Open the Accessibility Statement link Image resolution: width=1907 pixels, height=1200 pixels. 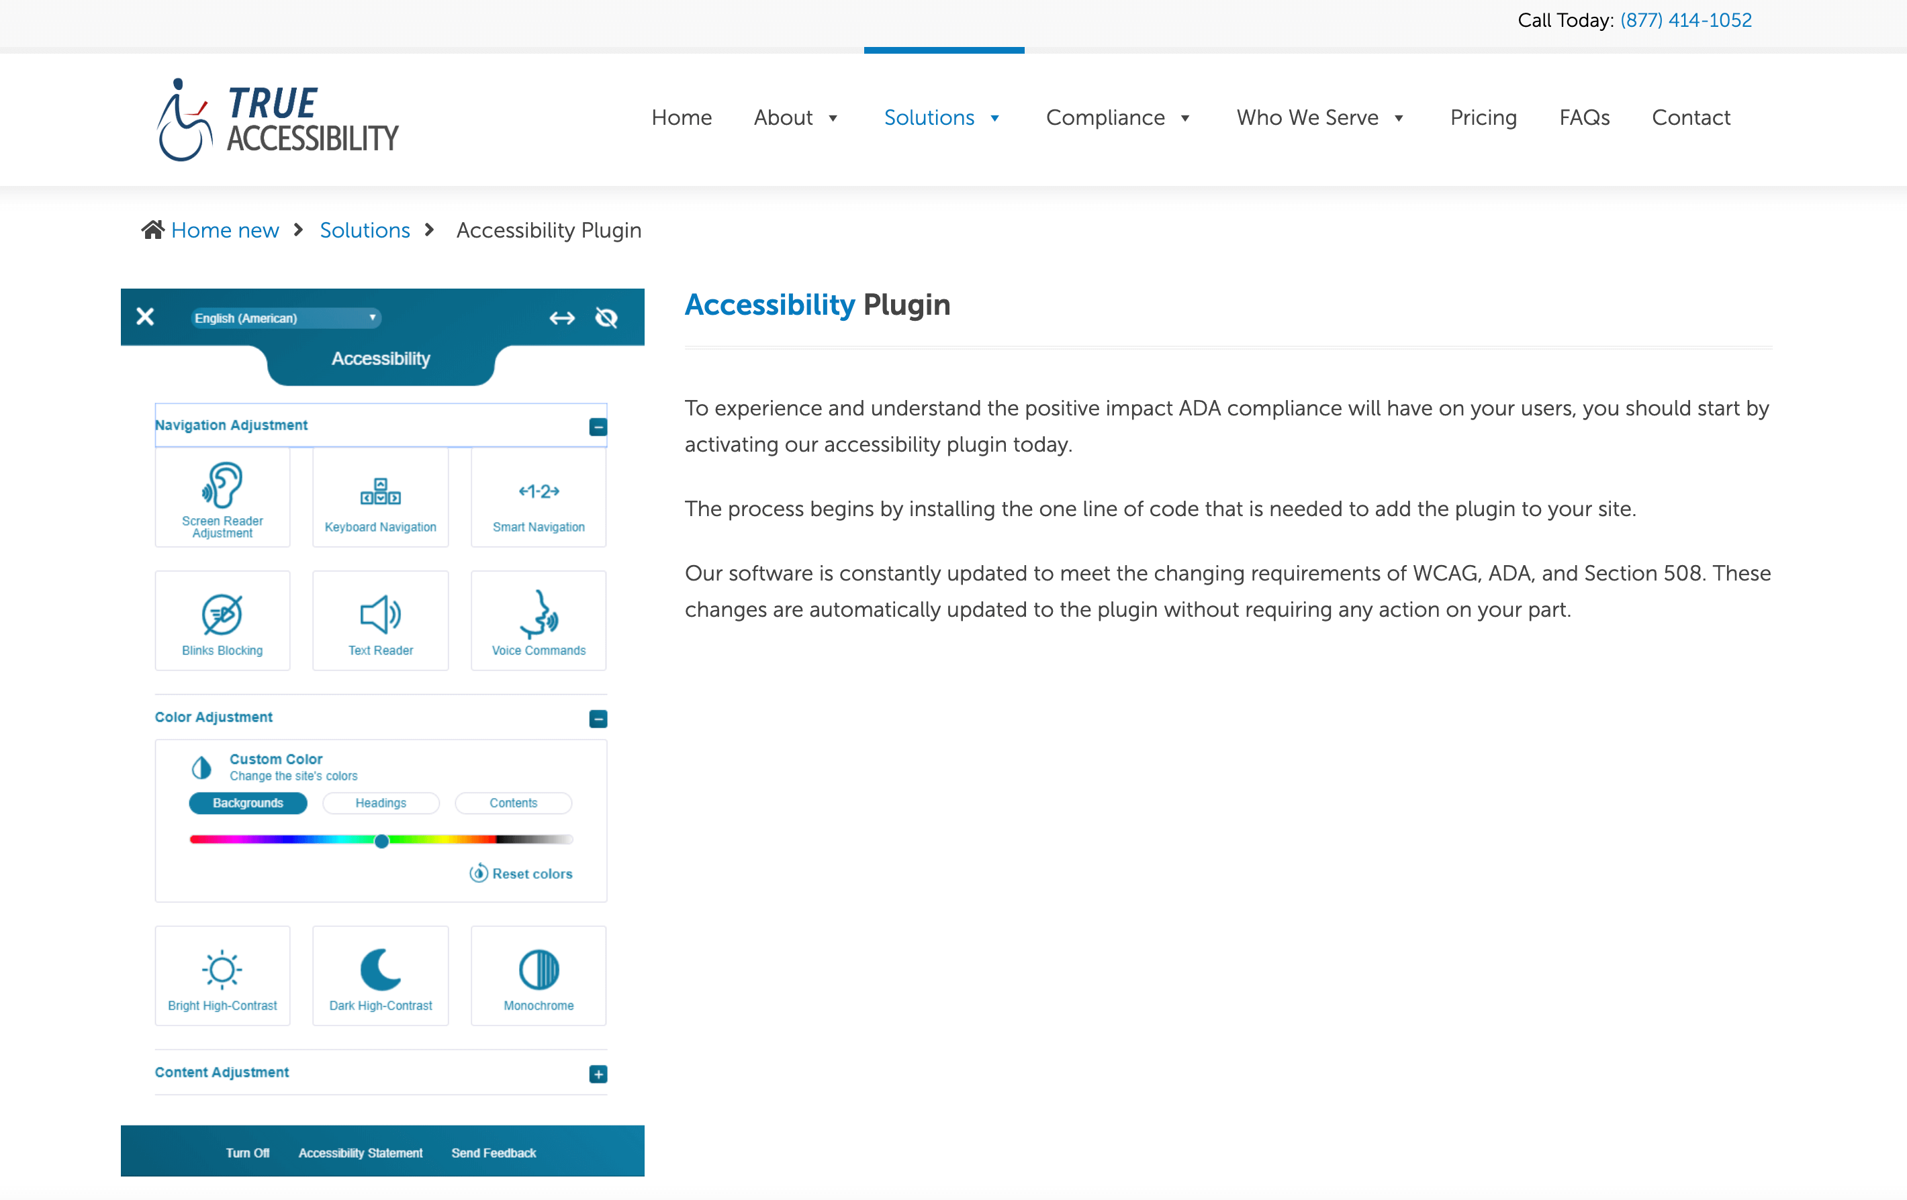coord(361,1152)
